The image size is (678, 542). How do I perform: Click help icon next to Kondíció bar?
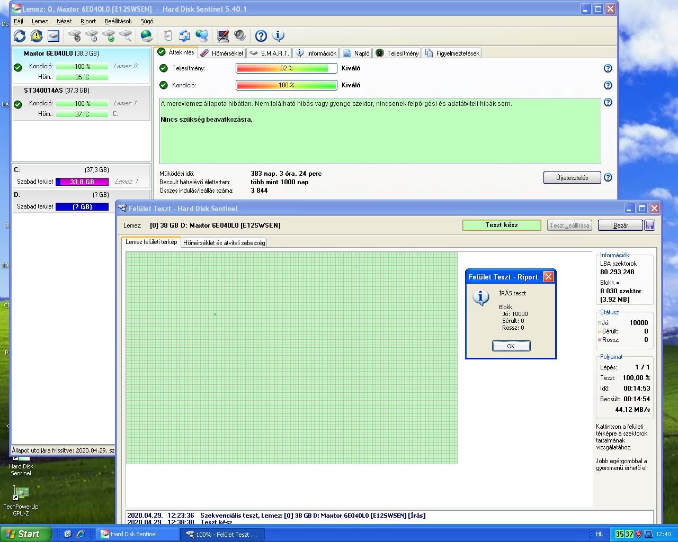[x=608, y=85]
